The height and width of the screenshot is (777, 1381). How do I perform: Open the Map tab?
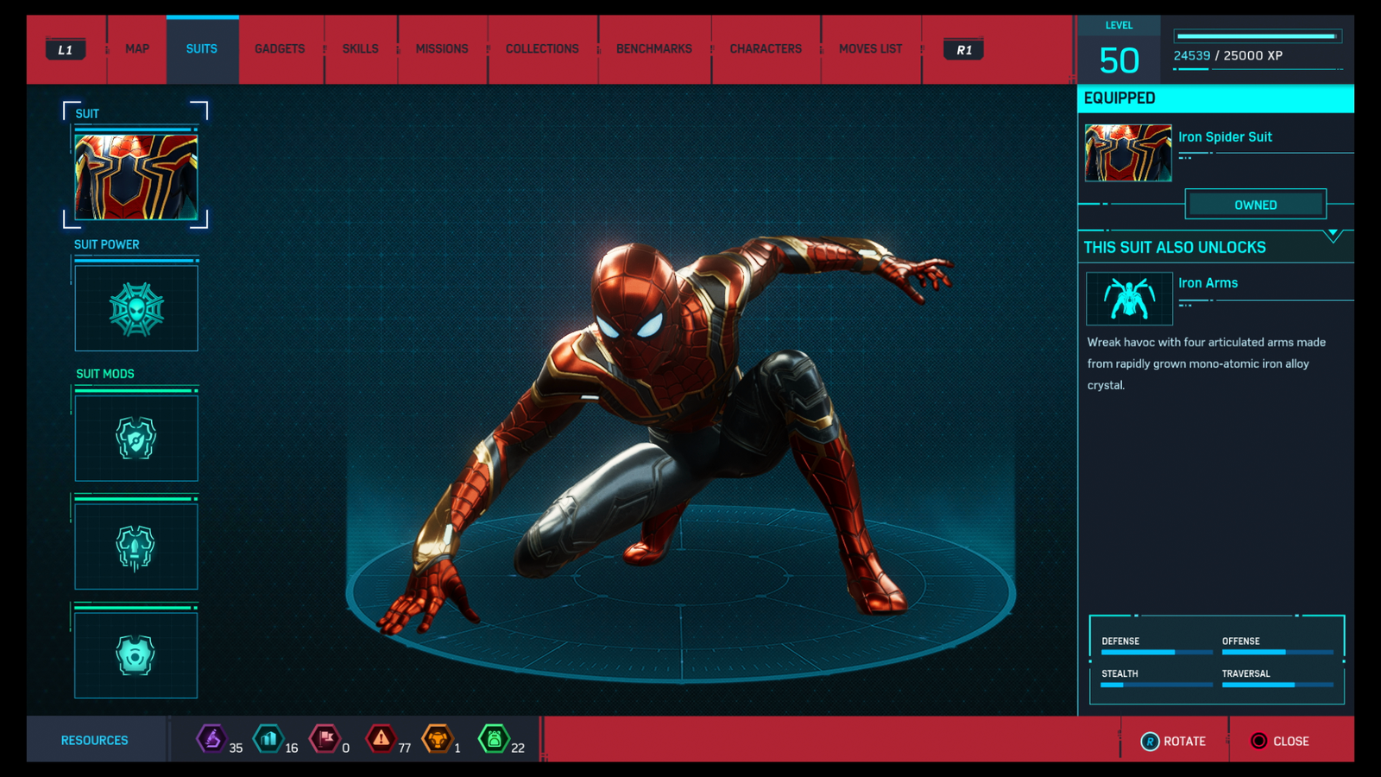coord(137,49)
